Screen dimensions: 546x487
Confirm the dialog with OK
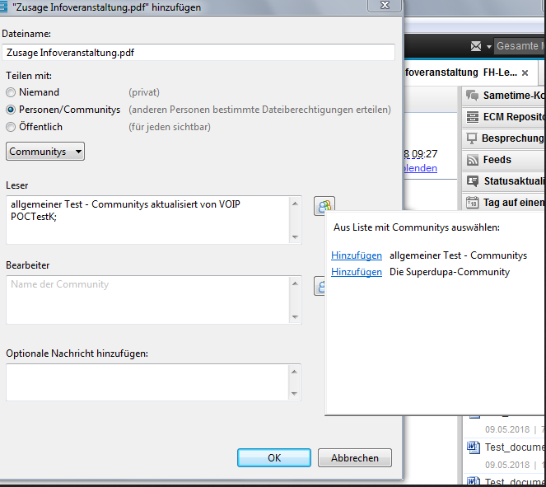pyautogui.click(x=274, y=457)
